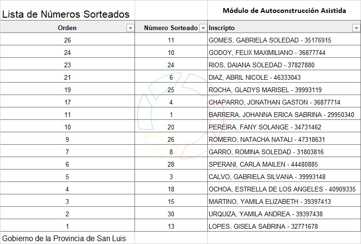Select the Lista de Números Sorteados title
The width and height of the screenshot is (361, 244).
tap(66, 14)
